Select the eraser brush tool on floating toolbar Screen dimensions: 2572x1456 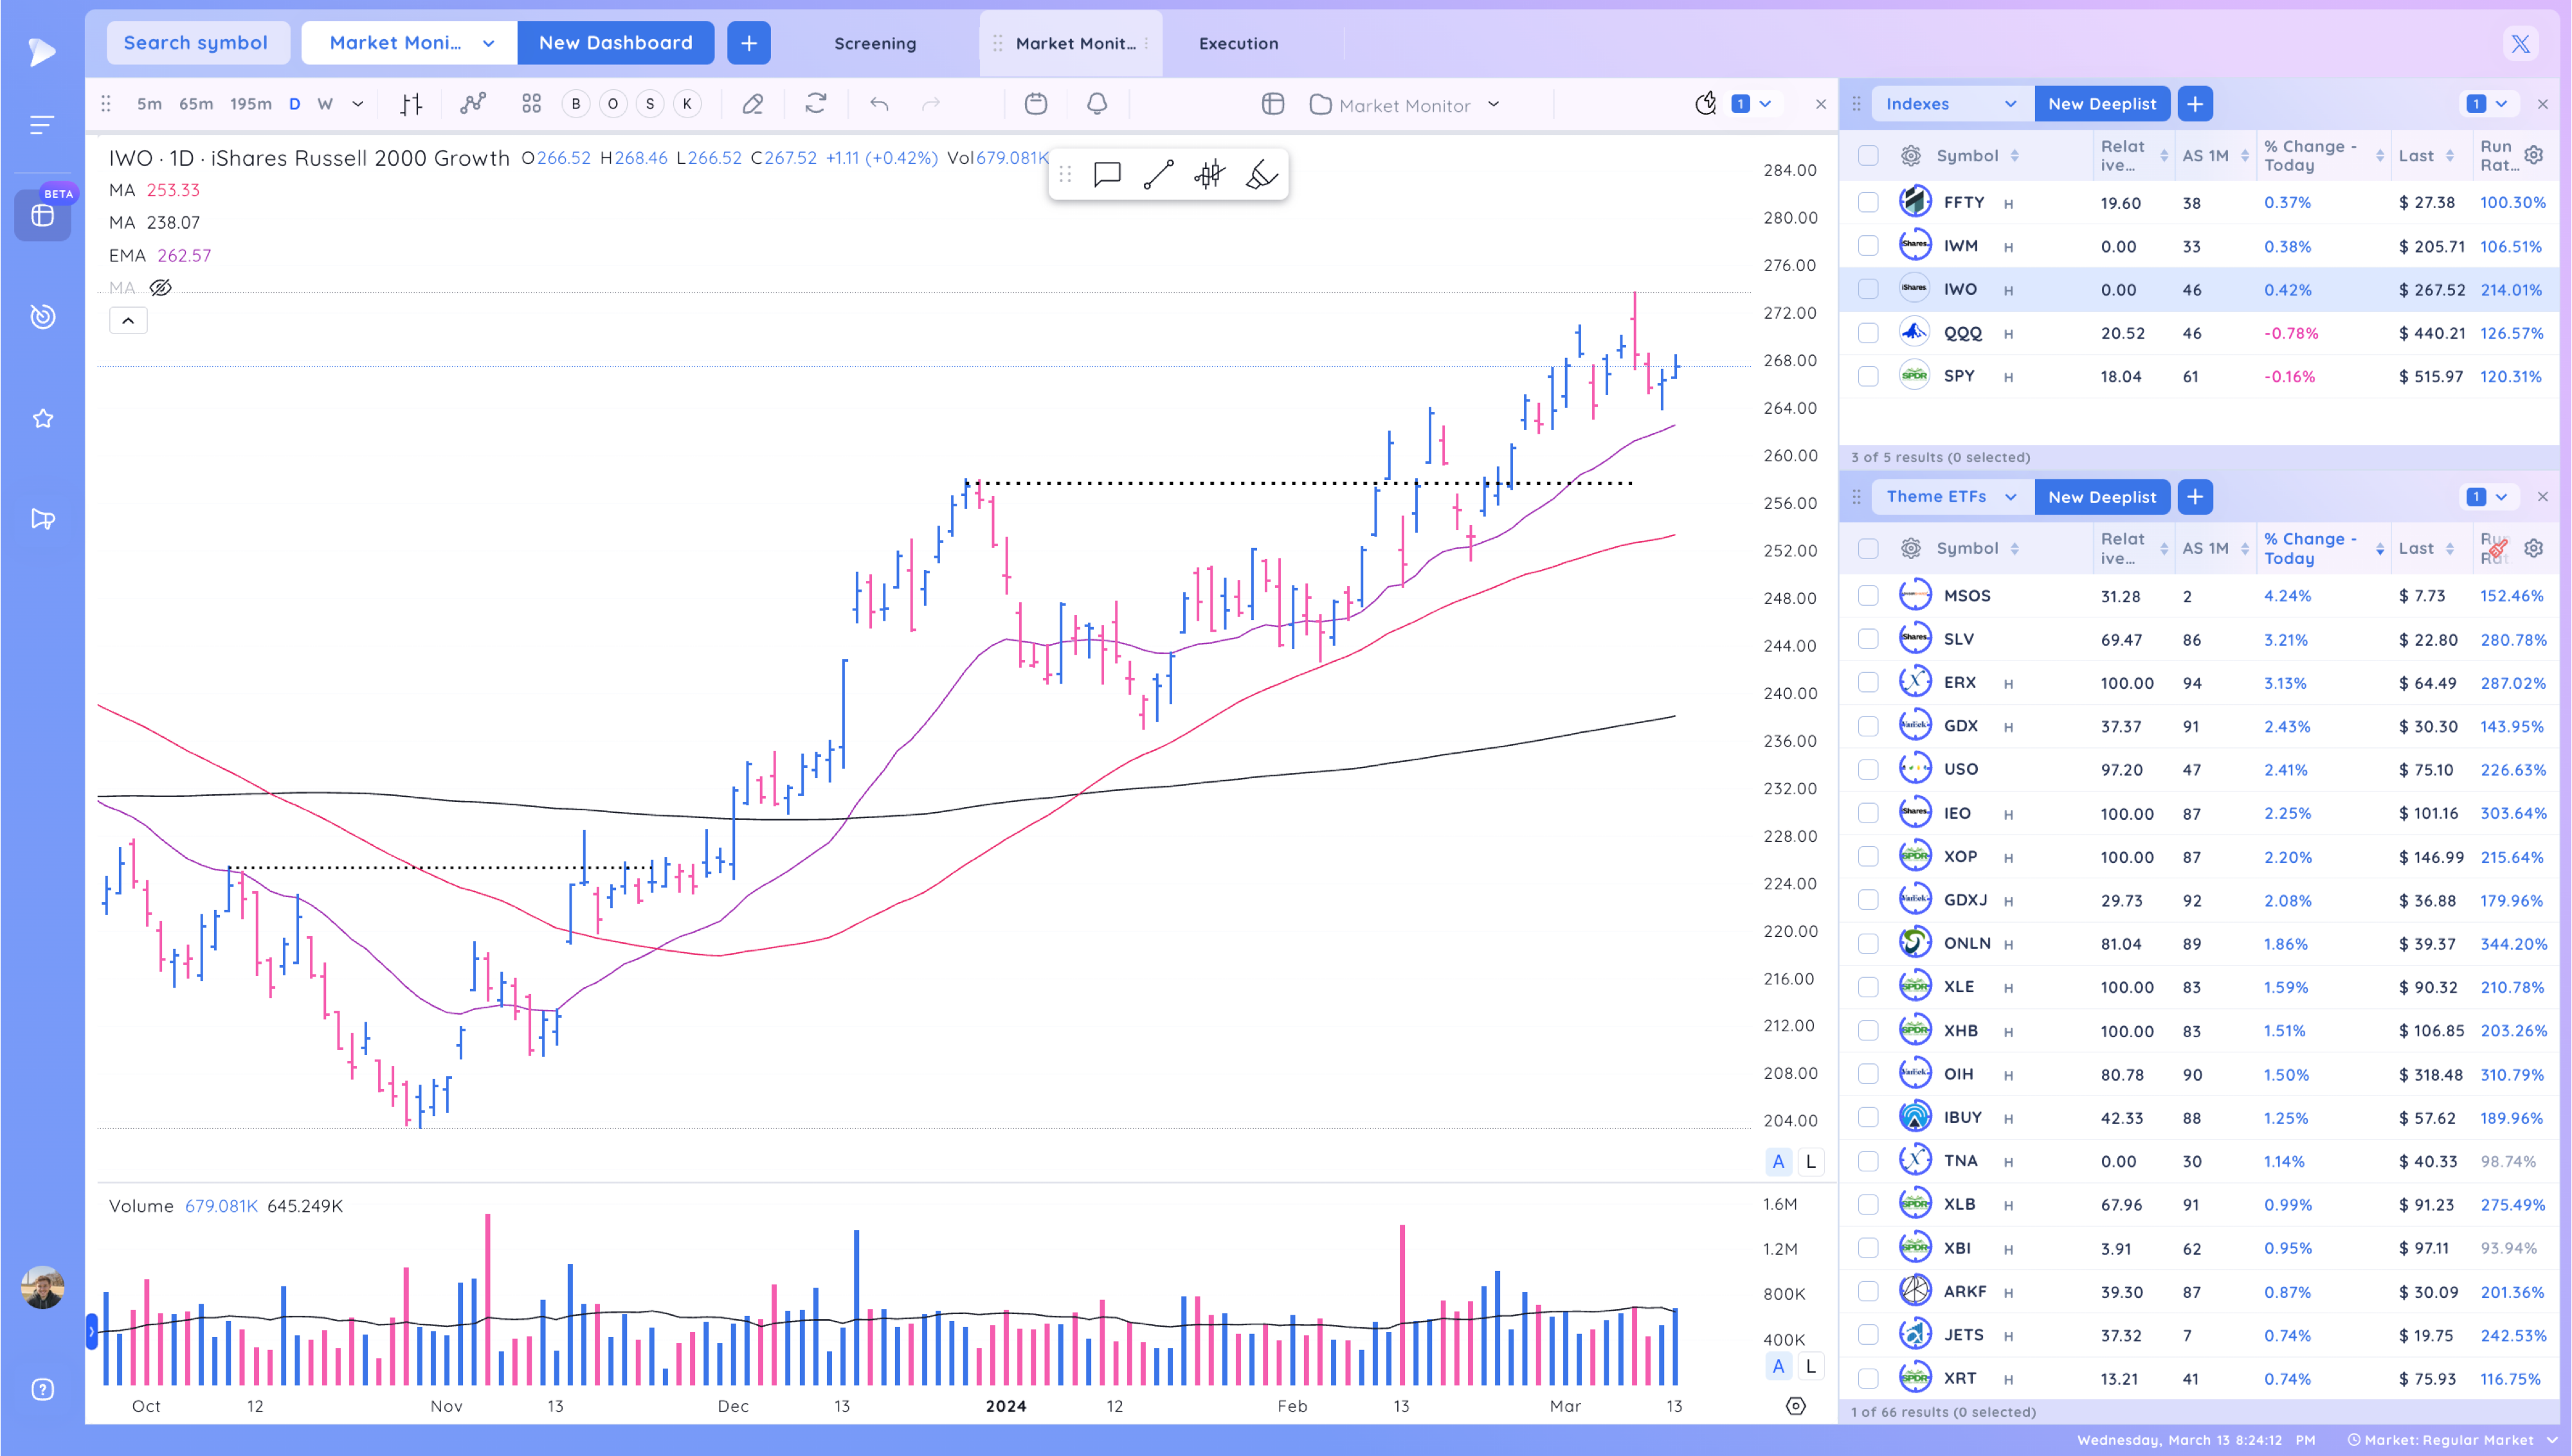coord(1262,175)
